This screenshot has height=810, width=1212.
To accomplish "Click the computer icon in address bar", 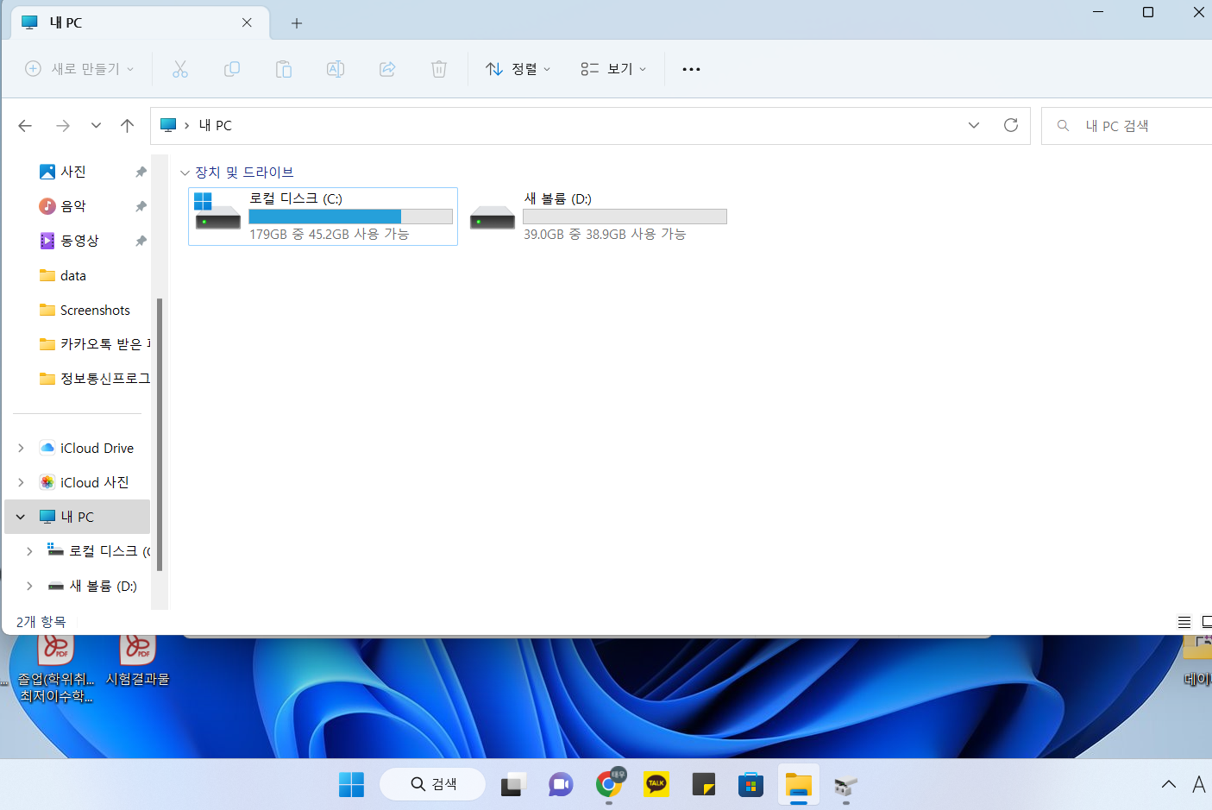I will pyautogui.click(x=168, y=126).
